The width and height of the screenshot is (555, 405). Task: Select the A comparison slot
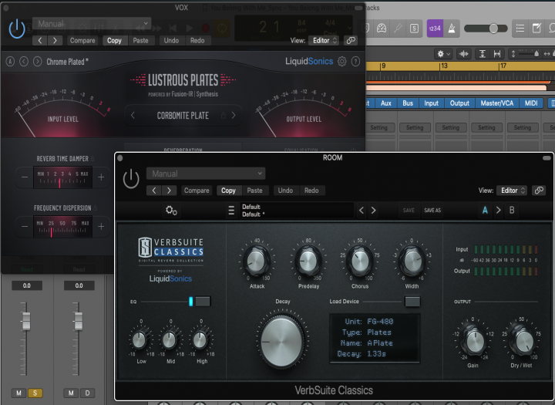tap(485, 210)
